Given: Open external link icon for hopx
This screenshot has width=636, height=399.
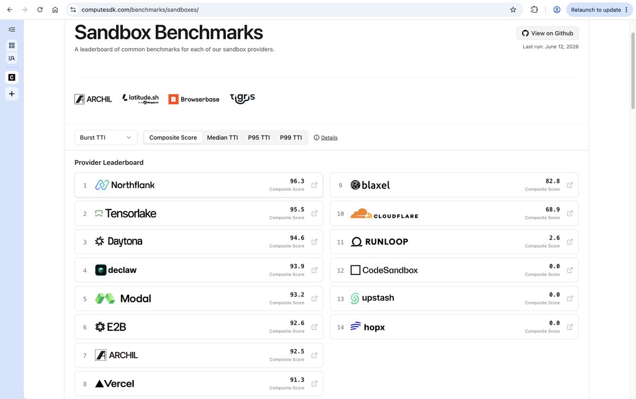Looking at the screenshot, I should tap(570, 327).
